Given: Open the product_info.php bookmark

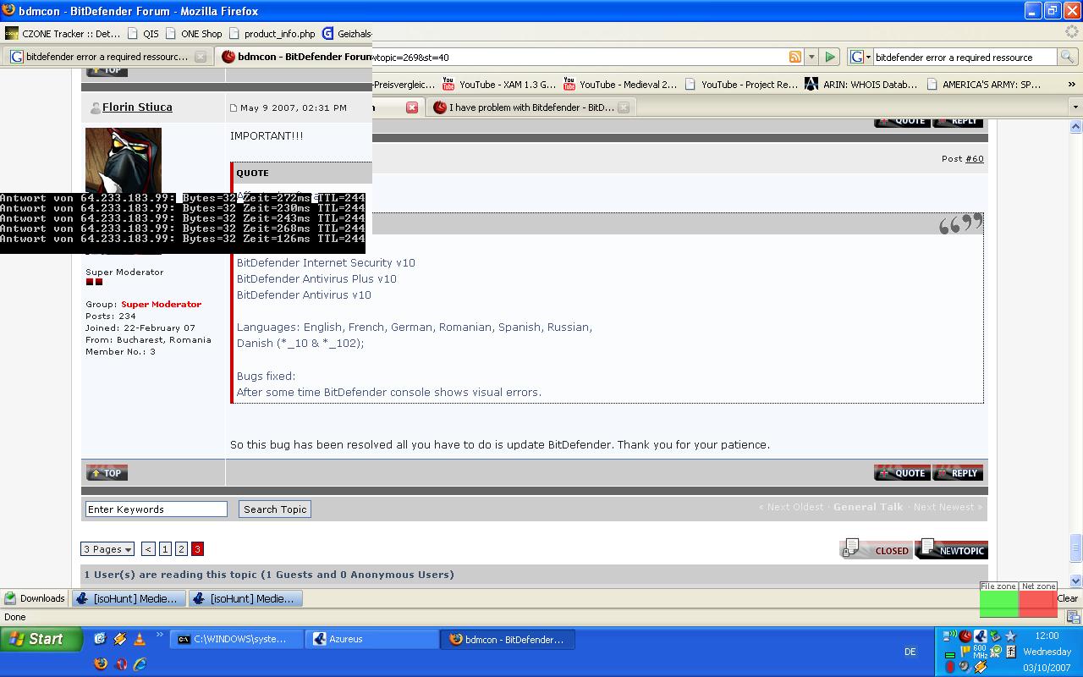Looking at the screenshot, I should [272, 34].
